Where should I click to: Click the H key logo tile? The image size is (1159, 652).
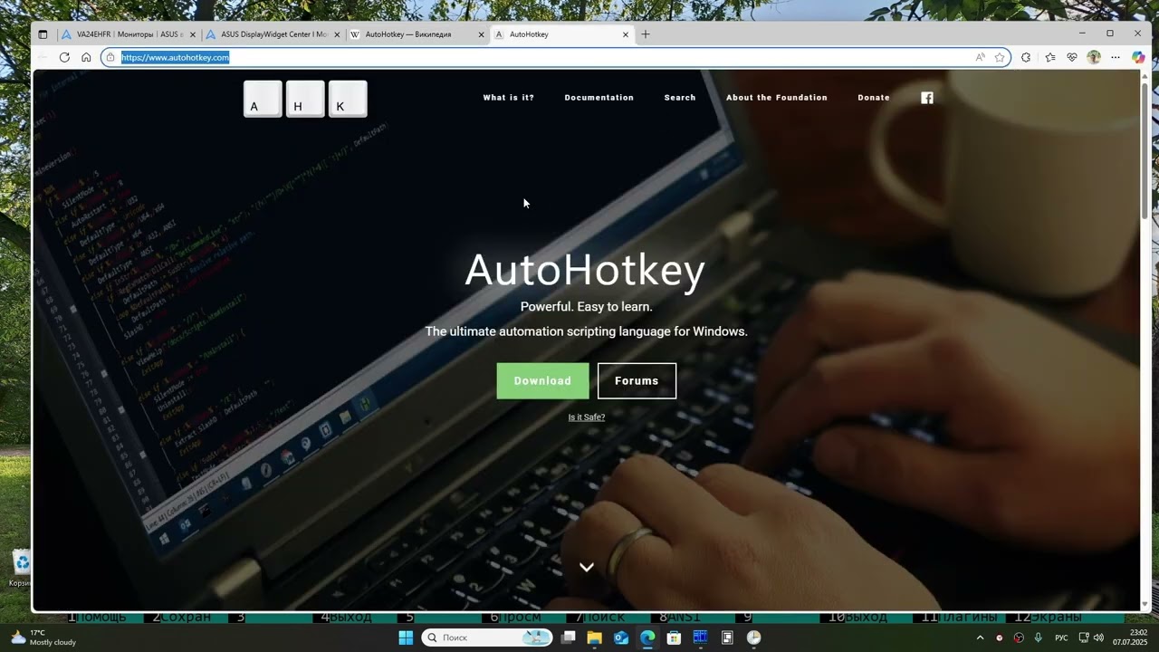point(305,99)
